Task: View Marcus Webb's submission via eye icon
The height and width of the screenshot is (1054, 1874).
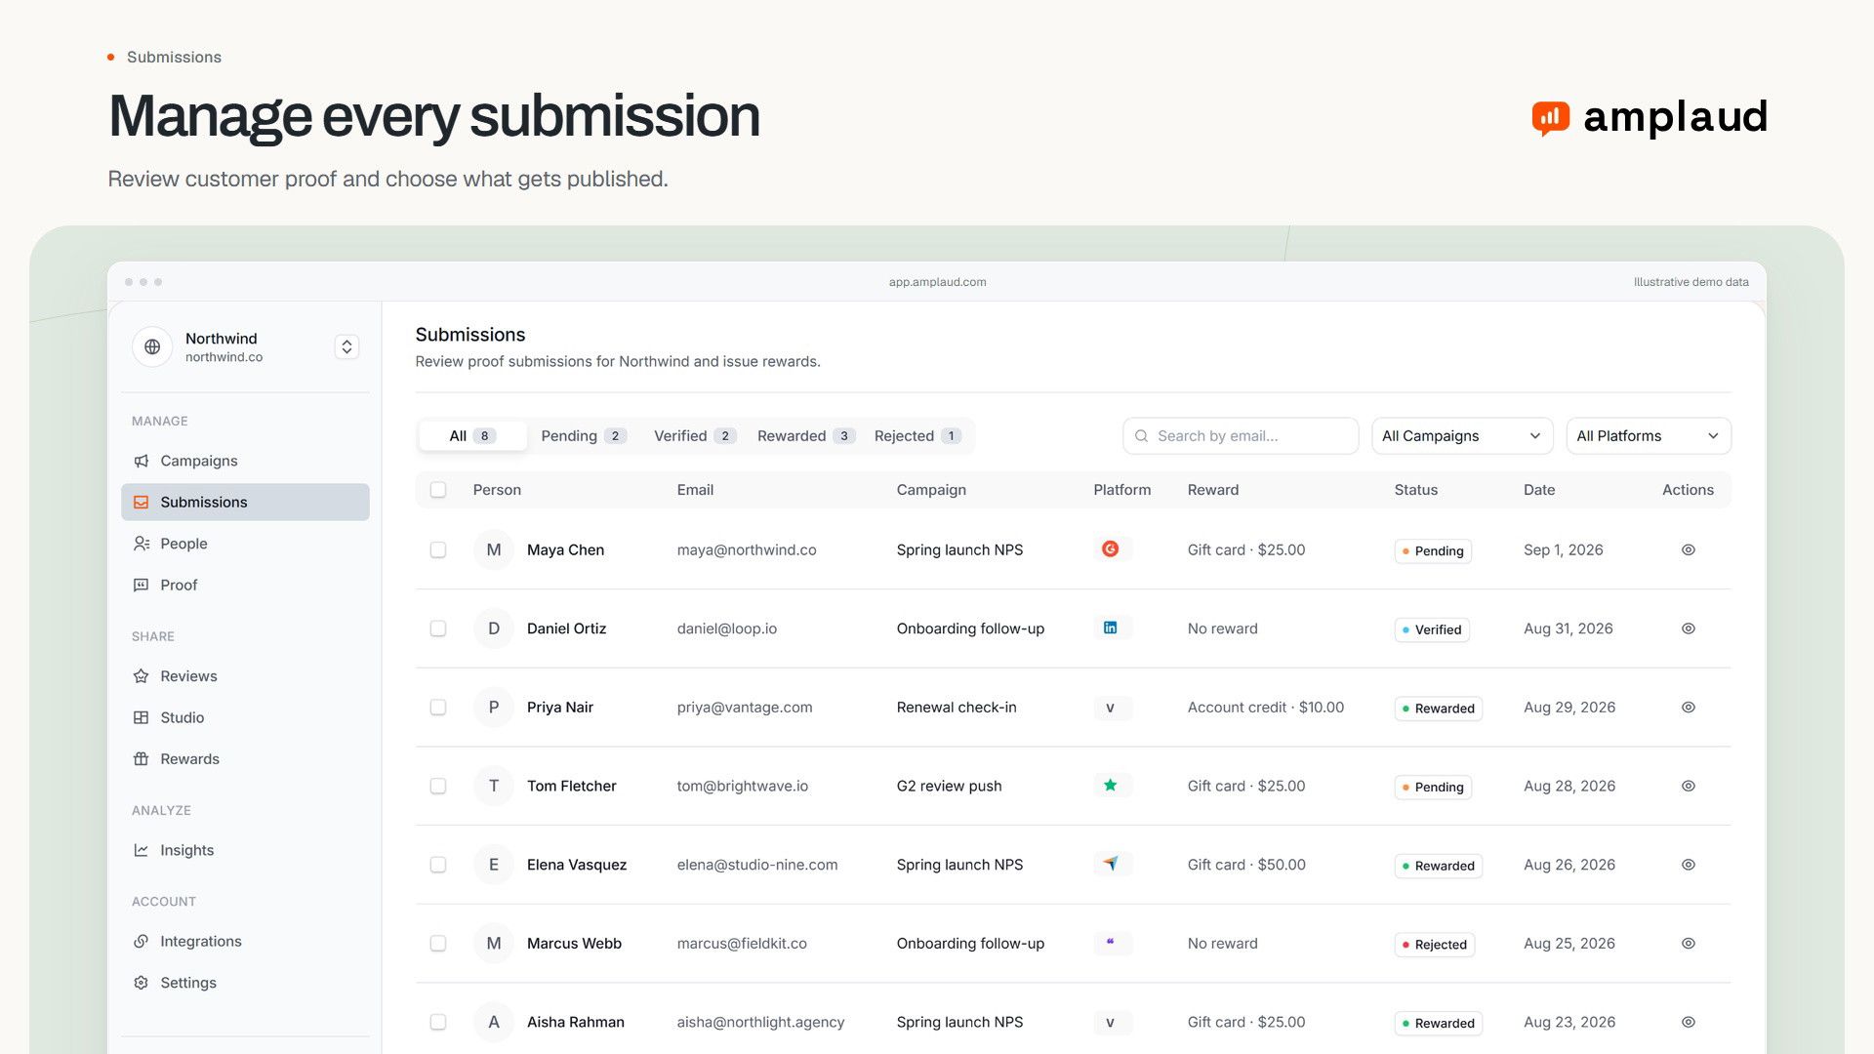Action: pos(1689,944)
